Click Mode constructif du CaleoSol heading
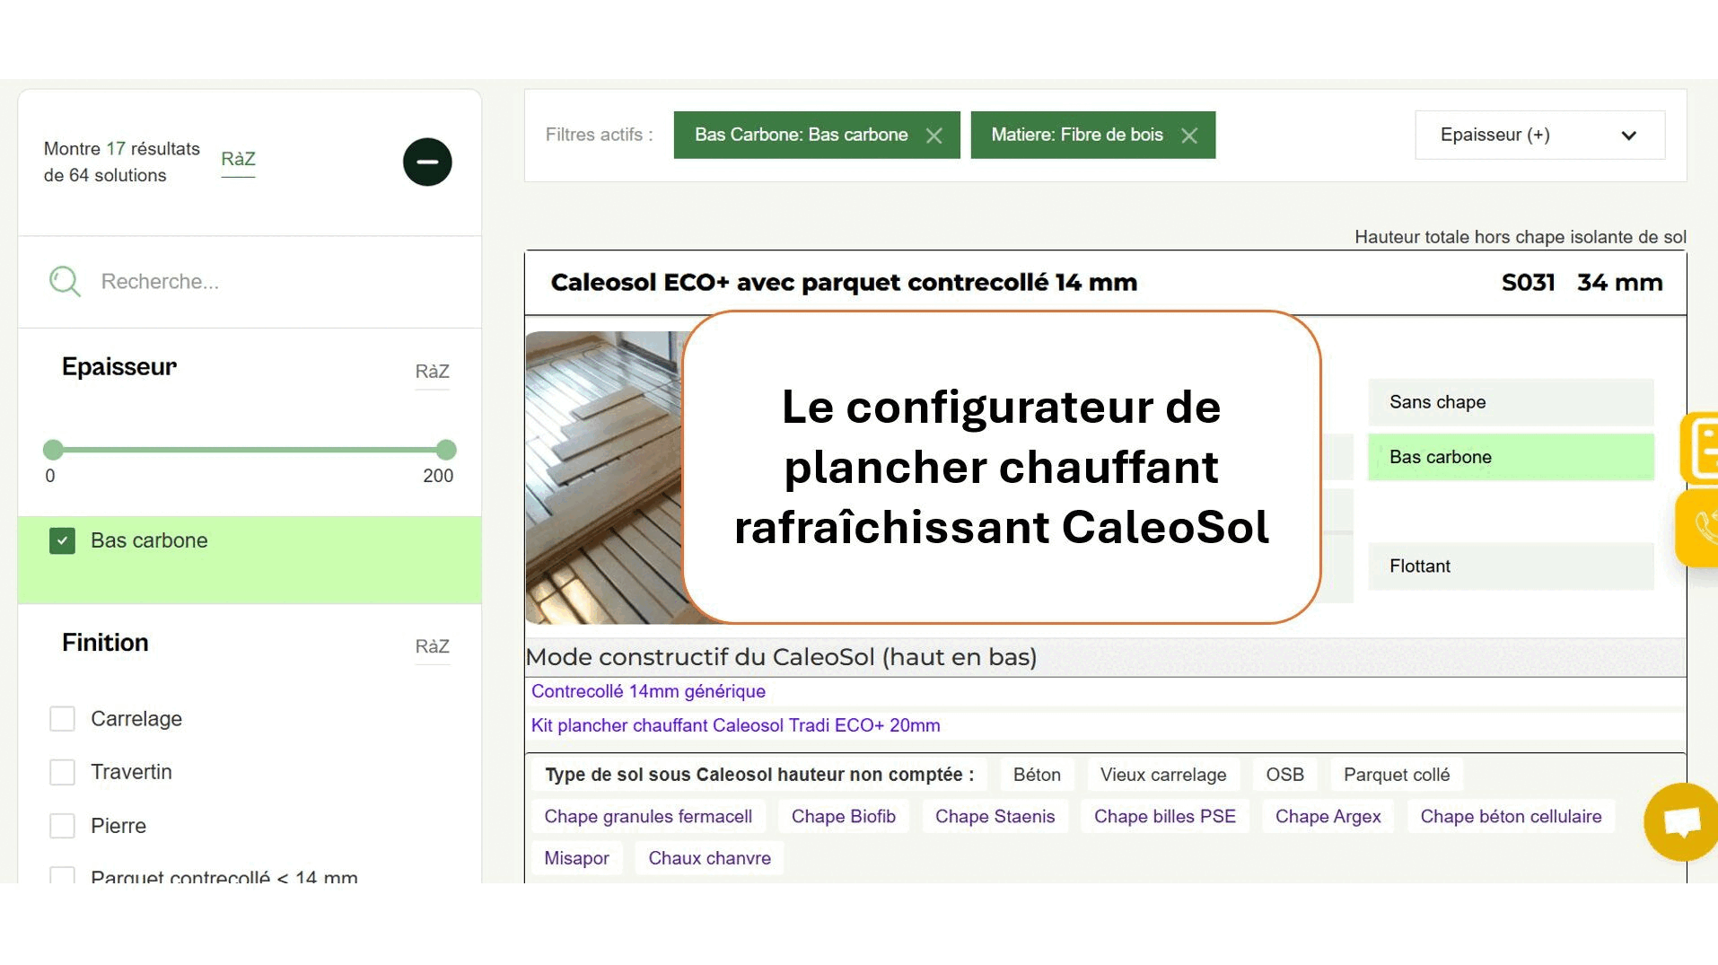1718x965 pixels. click(781, 657)
